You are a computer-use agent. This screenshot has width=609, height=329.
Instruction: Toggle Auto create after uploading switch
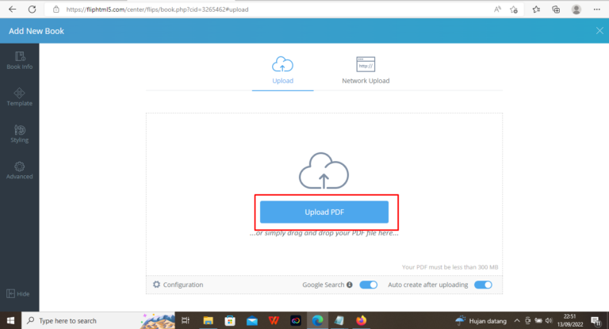point(483,285)
